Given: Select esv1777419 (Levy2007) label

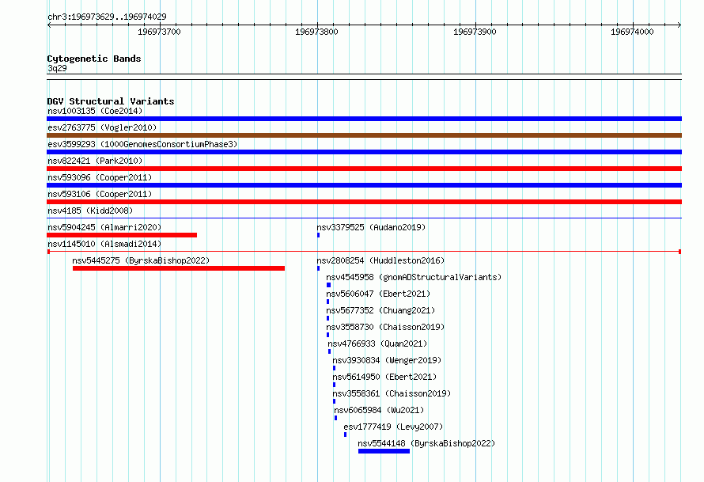Looking at the screenshot, I should pyautogui.click(x=393, y=427).
